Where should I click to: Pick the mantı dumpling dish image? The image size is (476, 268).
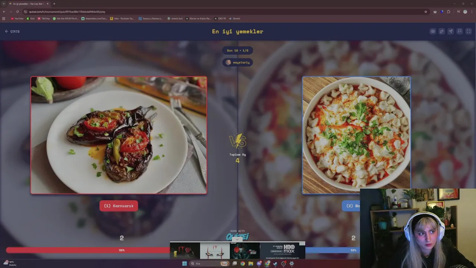click(x=356, y=135)
